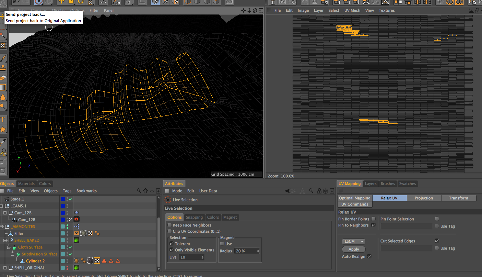The height and width of the screenshot is (277, 482).
Task: Select the Clone stamp tool
Action: pyautogui.click(x=3, y=68)
